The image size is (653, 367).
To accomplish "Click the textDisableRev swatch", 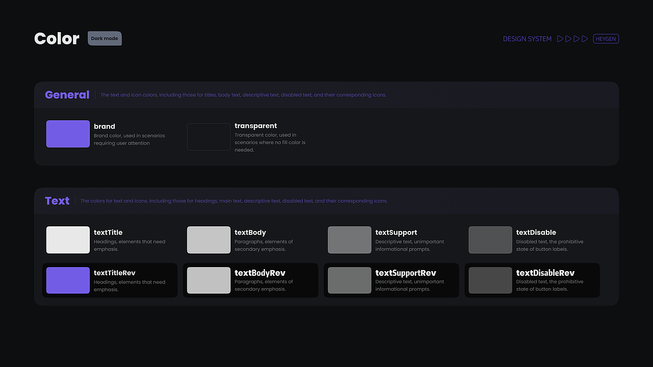I will point(490,280).
